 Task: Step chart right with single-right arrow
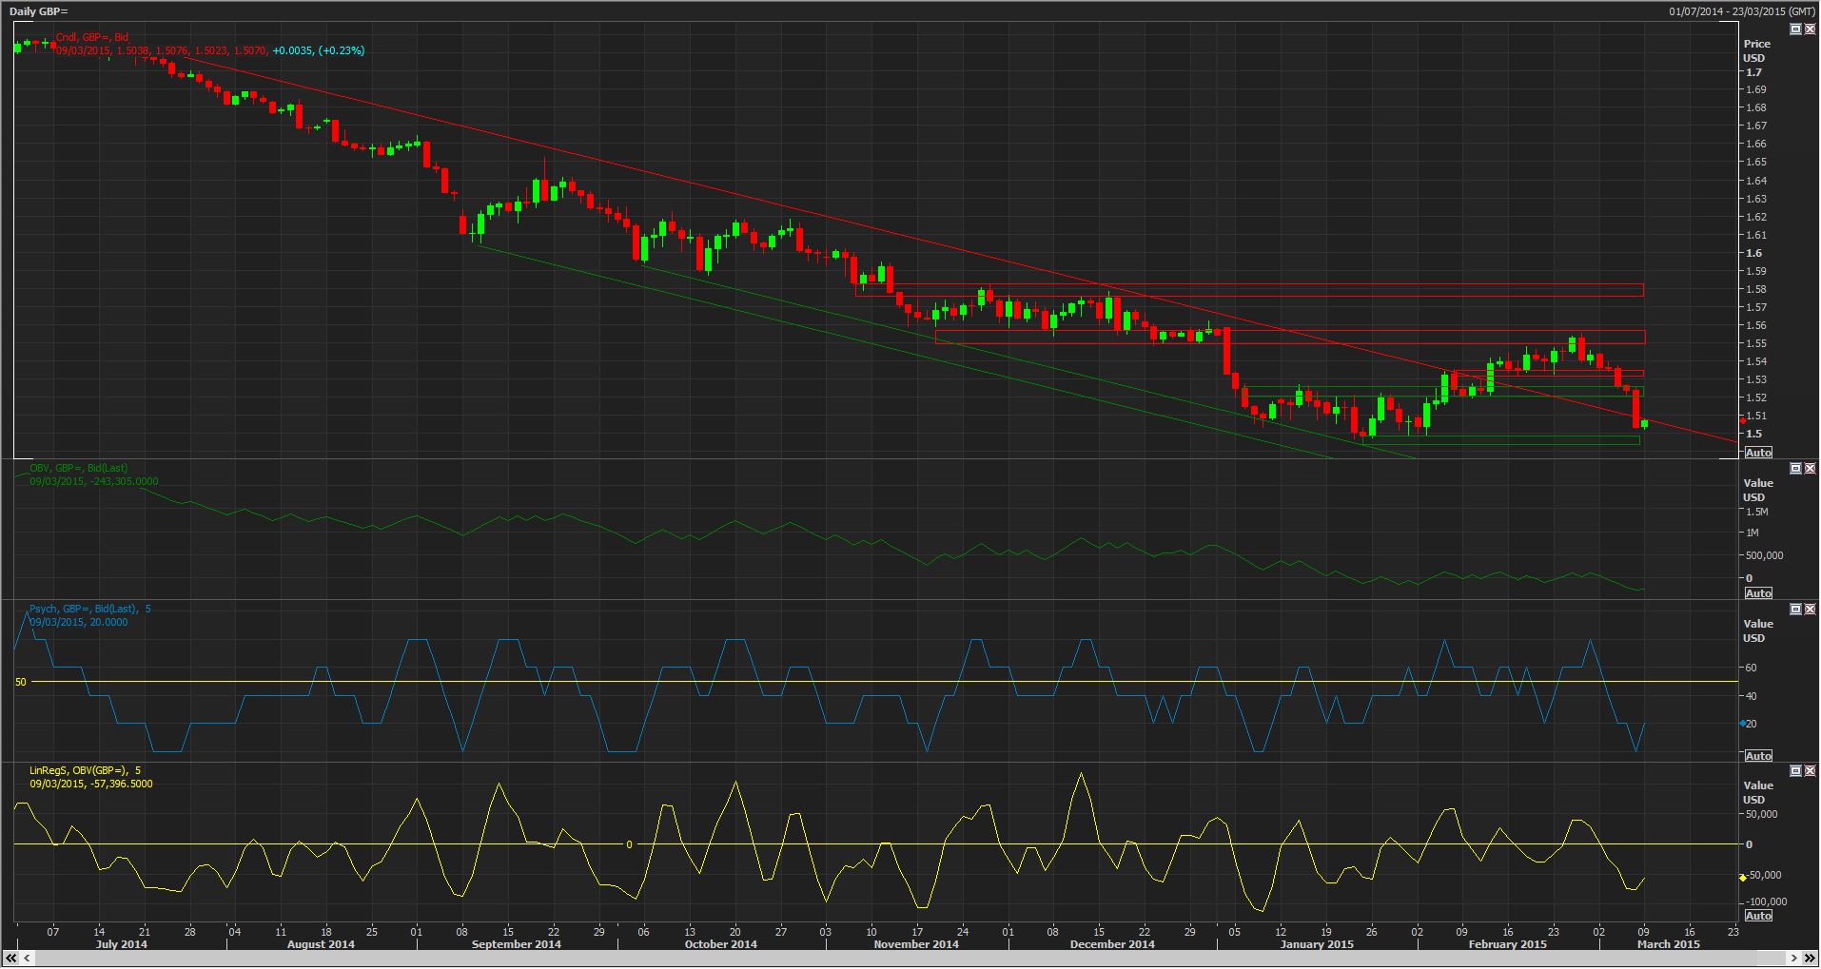pos(1795,958)
